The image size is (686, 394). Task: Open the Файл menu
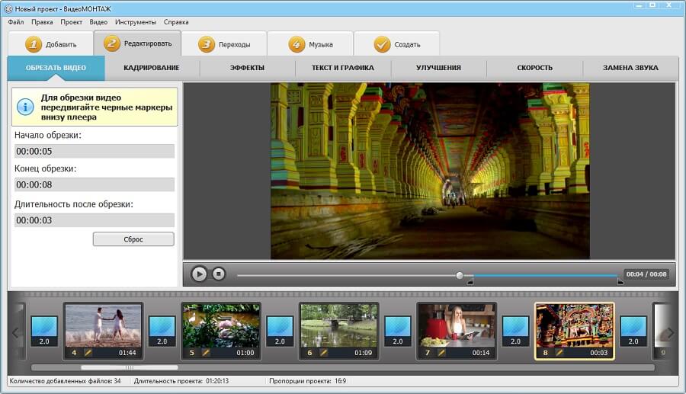coord(16,22)
